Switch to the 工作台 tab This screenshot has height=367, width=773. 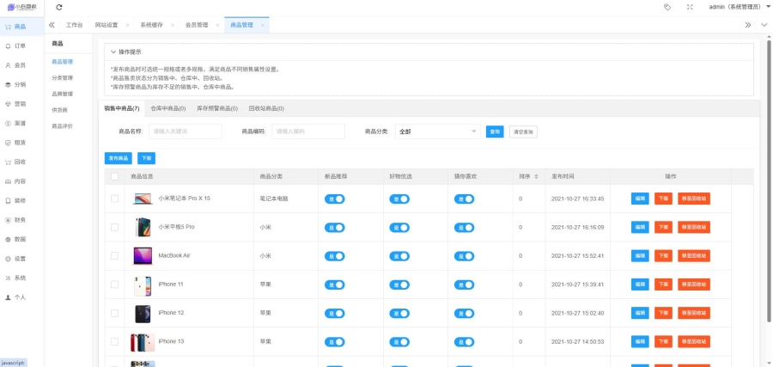click(75, 25)
